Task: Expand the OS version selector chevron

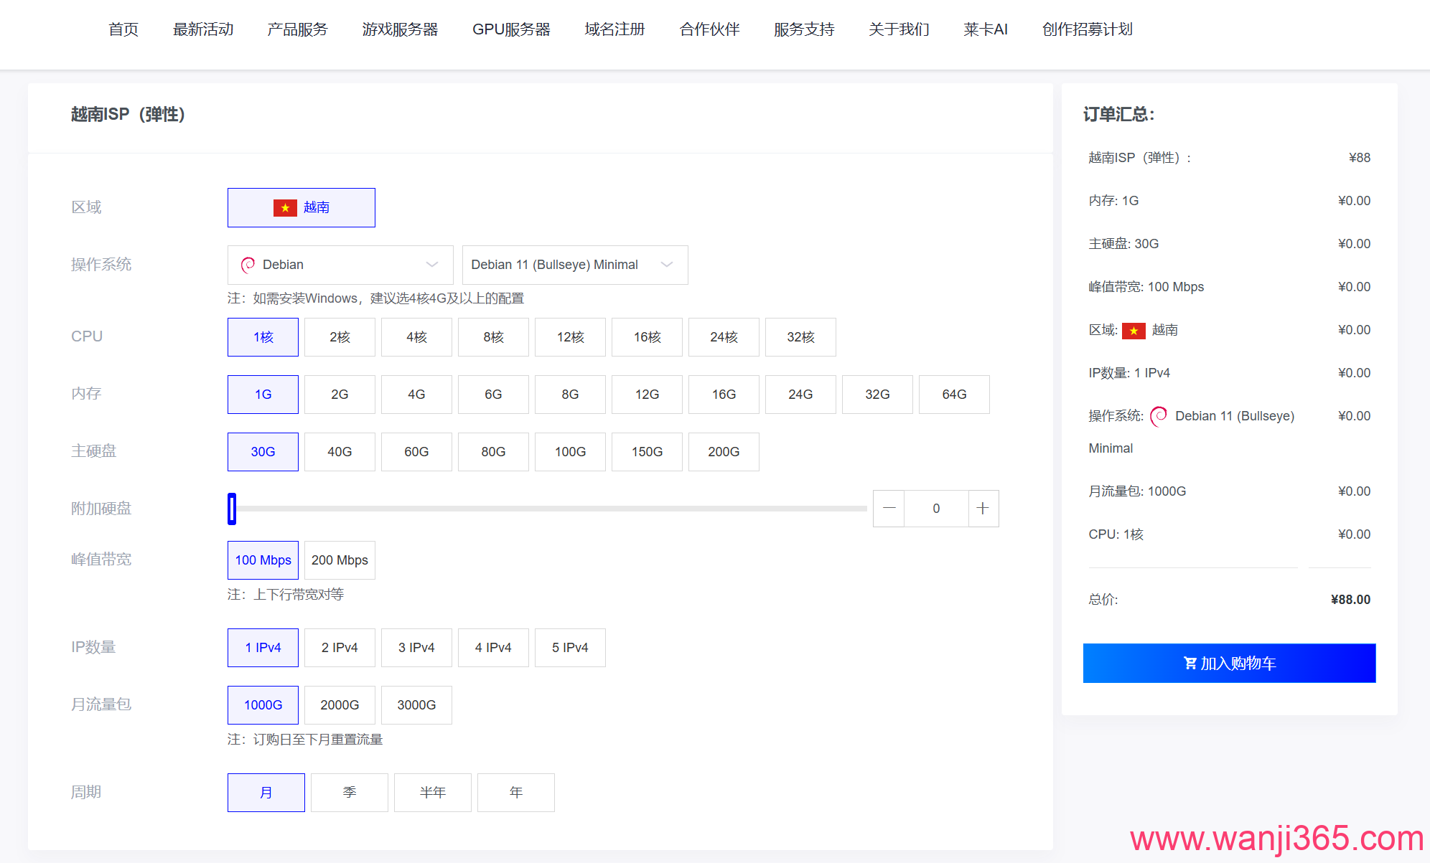Action: point(666,265)
